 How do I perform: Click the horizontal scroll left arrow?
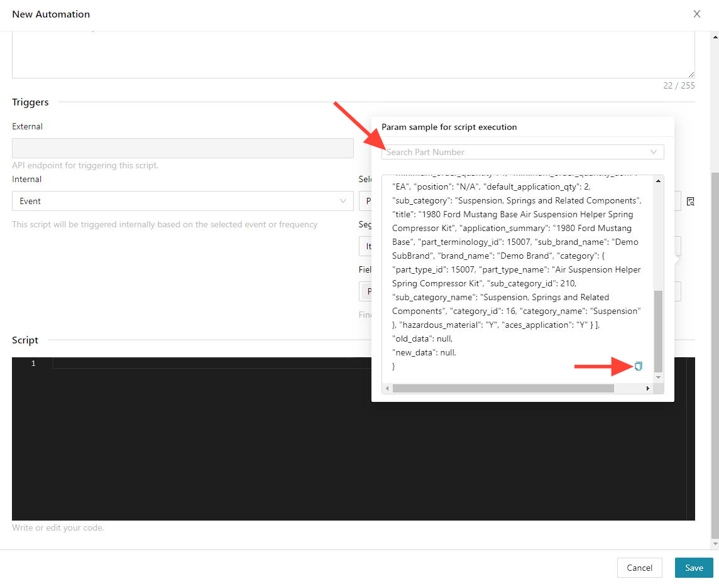pos(388,389)
